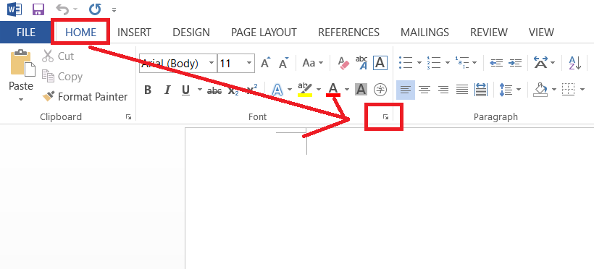
Task: Click the Redo/Repeat icon
Action: pos(95,9)
